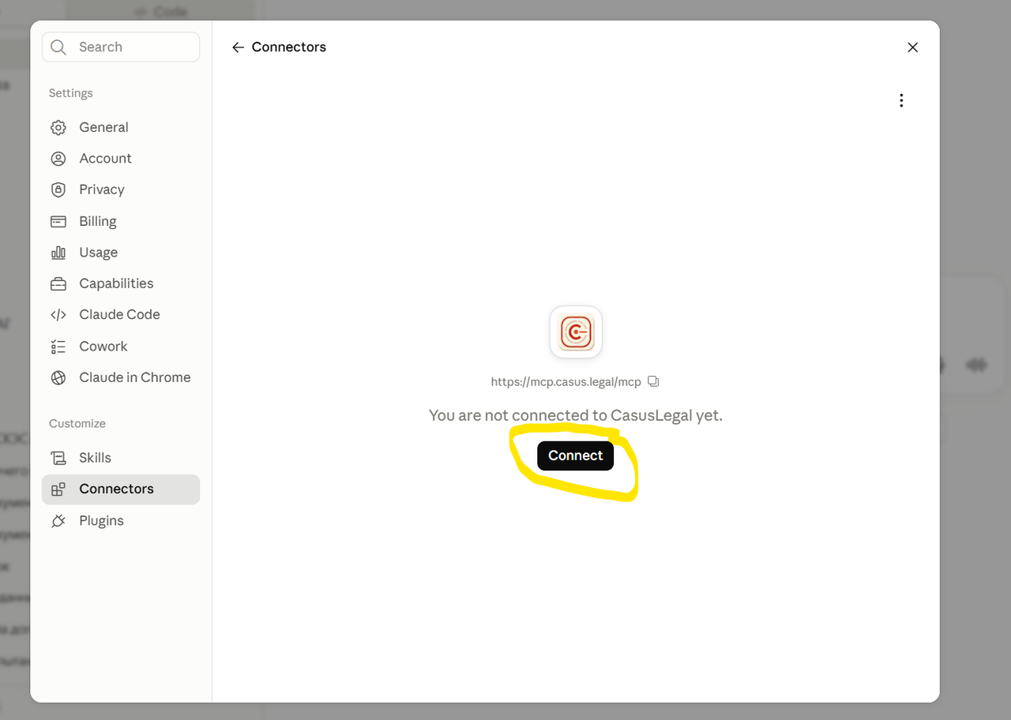Viewport: 1011px width, 720px height.
Task: Open the Privacy settings section
Action: click(x=121, y=189)
